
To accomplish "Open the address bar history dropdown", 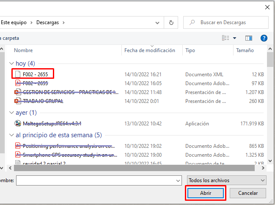I will tap(157, 22).
